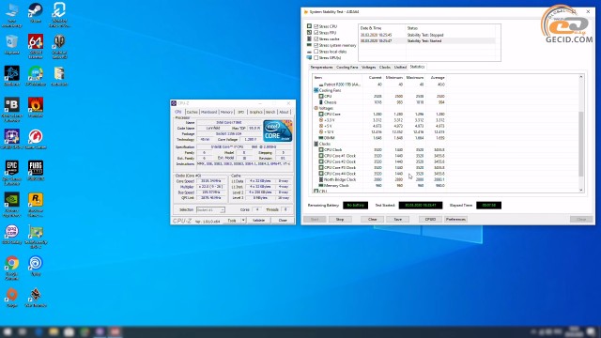The width and height of the screenshot is (601, 338).
Task: Open the Recycle Bin on desktop
Action: 12,44
